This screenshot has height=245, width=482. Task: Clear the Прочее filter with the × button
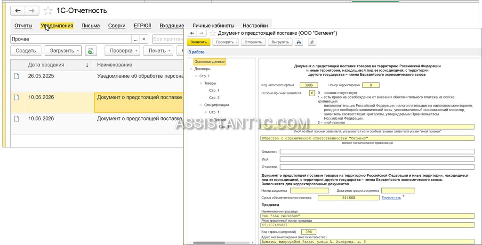click(x=144, y=39)
